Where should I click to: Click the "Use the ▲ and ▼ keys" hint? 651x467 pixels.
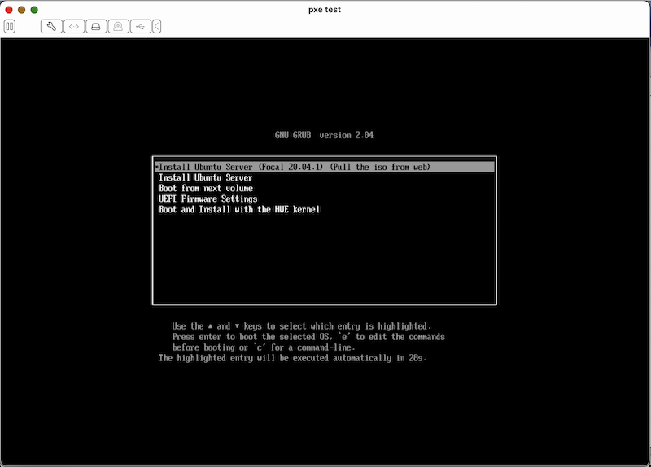click(x=301, y=326)
